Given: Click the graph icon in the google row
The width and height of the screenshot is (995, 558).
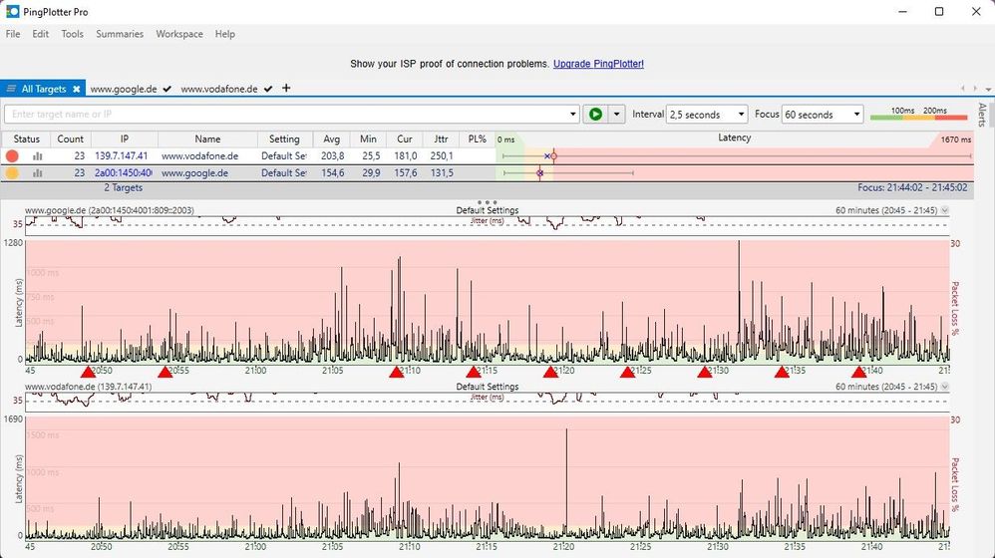Looking at the screenshot, I should (38, 172).
